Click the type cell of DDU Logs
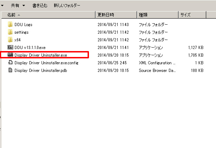The width and height of the screenshot is (216, 148). (153, 25)
